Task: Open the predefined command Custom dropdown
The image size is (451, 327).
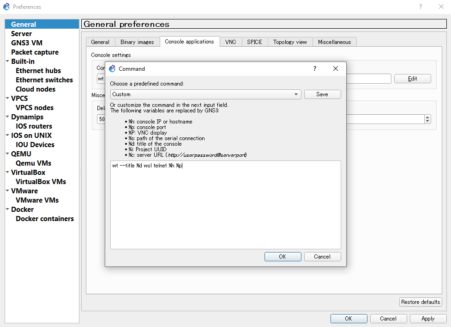Action: (206, 94)
